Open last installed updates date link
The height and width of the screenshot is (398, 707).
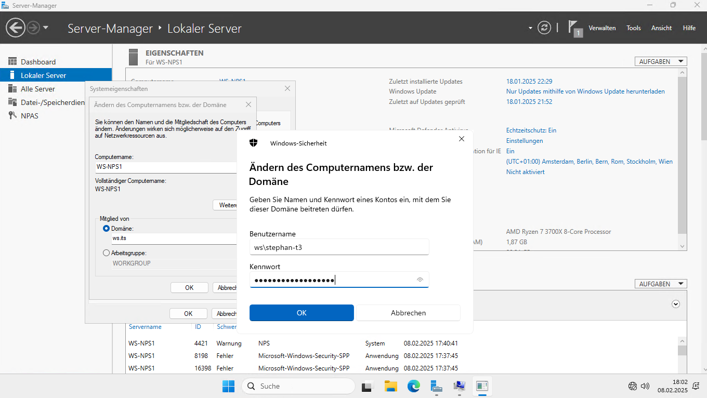tap(529, 82)
